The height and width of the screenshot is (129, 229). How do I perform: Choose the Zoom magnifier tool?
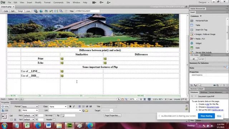point(126,99)
